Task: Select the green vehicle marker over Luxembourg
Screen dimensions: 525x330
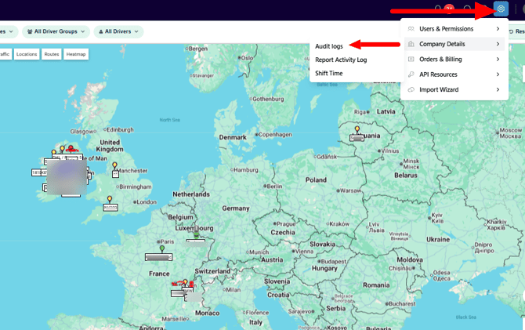Action: (196, 235)
